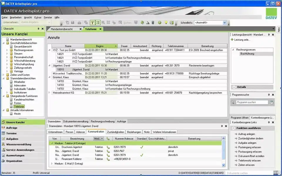
Task: Toggle the tree view toolbar icon
Action: click(92, 22)
